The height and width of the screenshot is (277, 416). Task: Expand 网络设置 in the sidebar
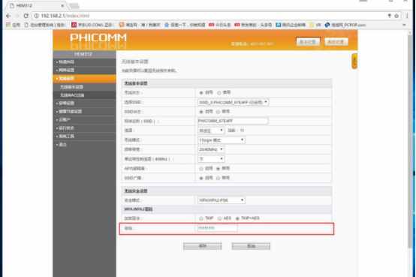click(84, 70)
